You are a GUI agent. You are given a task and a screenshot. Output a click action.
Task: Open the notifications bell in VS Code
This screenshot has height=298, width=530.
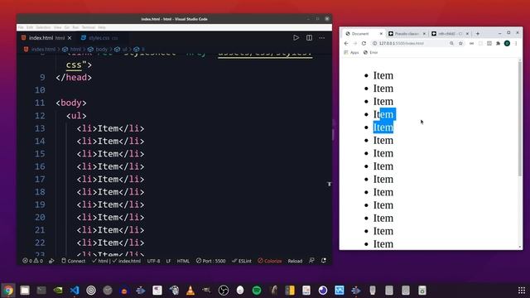pyautogui.click(x=324, y=261)
